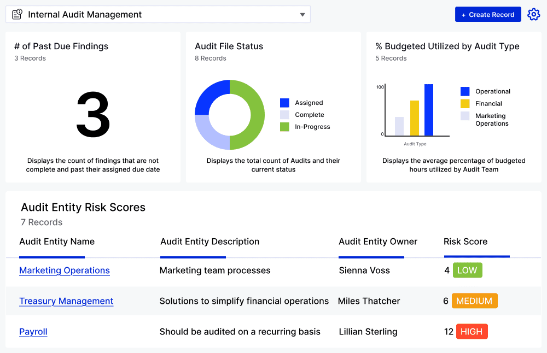This screenshot has height=353, width=547.
Task: Click the HIGH risk badge for Payroll
Action: pos(472,331)
